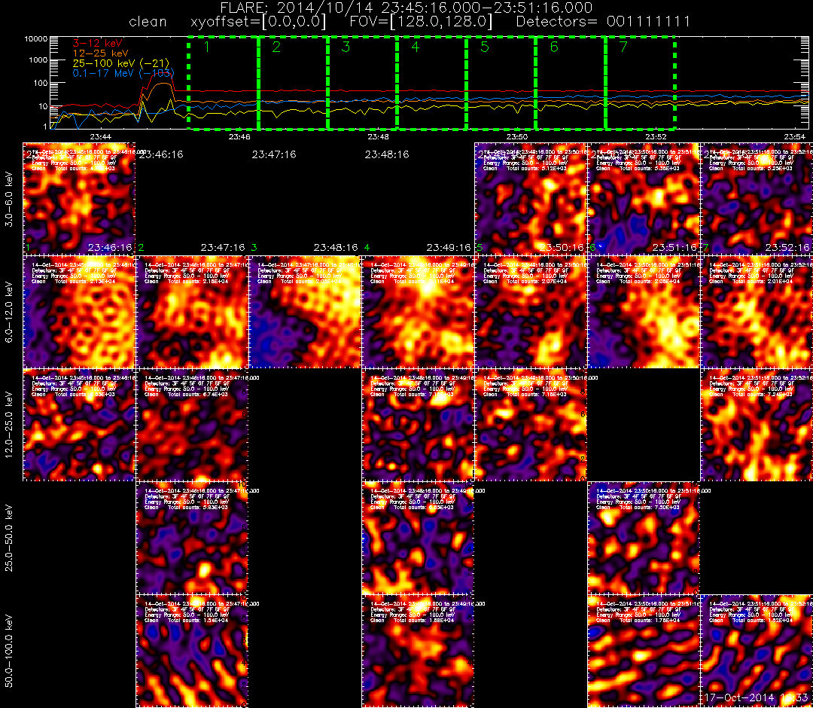This screenshot has height=708, width=813.
Task: Click the 23:48 time axis label
Action: point(378,136)
